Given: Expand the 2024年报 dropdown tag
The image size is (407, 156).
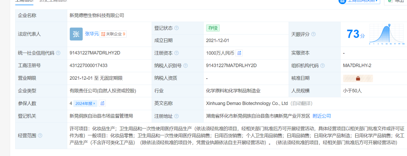Looking at the screenshot, I should (85, 103).
